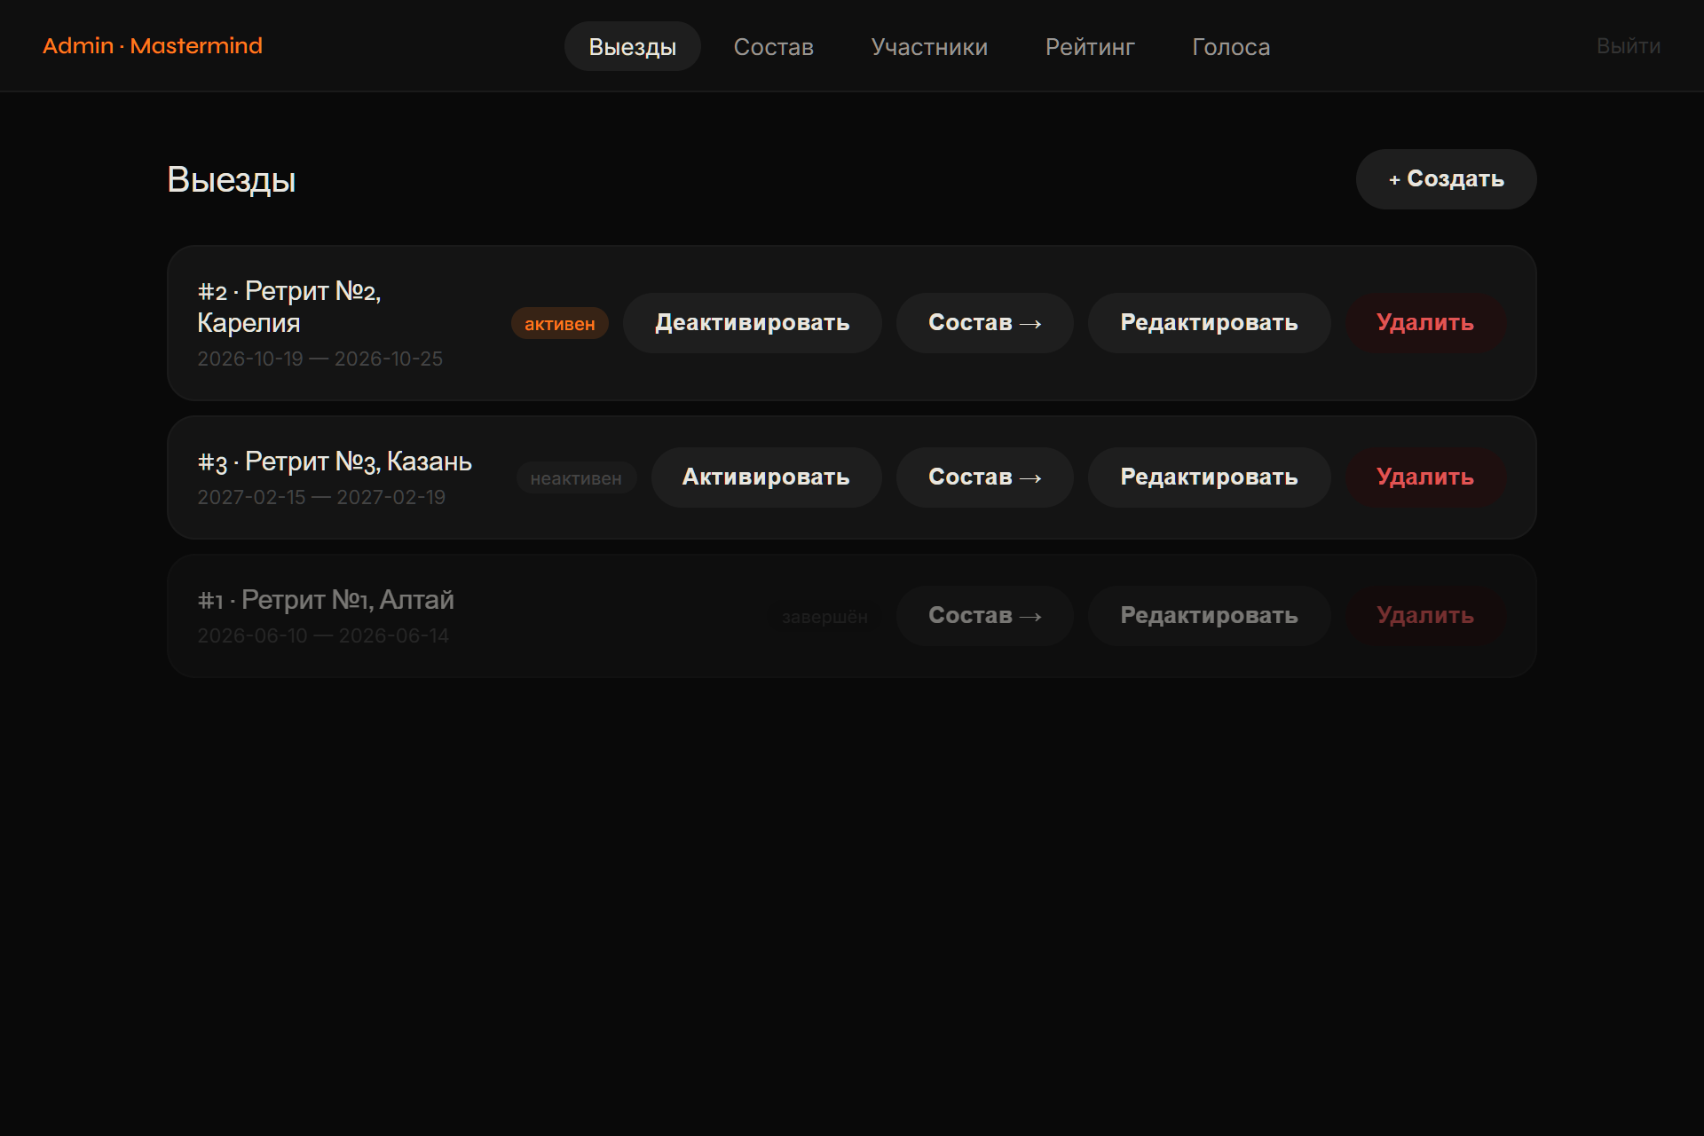Click the Выйти logout link

1628,46
